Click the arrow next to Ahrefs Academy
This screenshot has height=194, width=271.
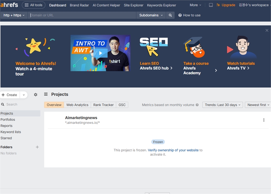tap(216, 70)
